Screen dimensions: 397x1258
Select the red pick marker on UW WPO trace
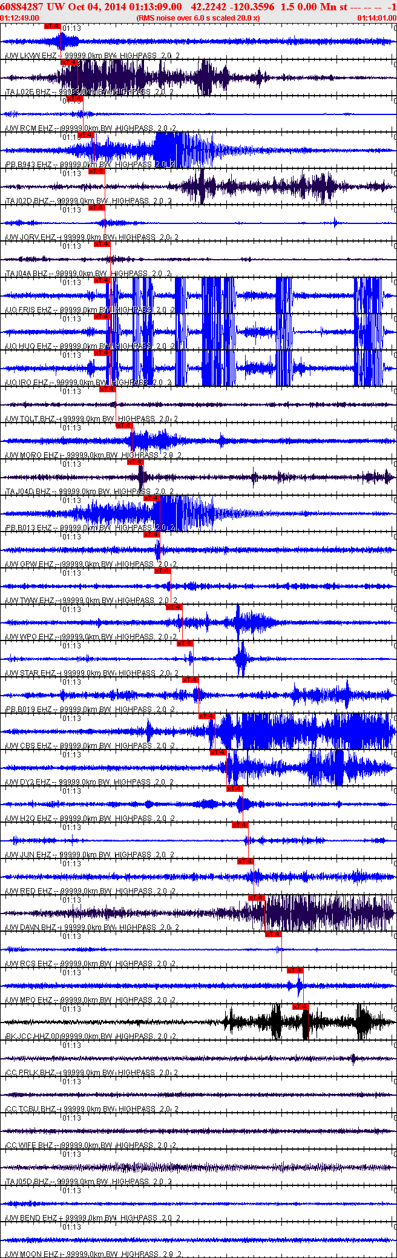(x=174, y=607)
